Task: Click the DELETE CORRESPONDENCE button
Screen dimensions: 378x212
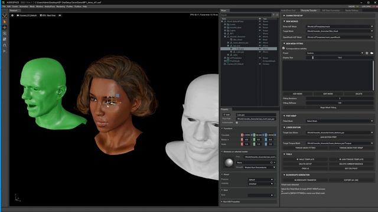Action: click(x=351, y=164)
